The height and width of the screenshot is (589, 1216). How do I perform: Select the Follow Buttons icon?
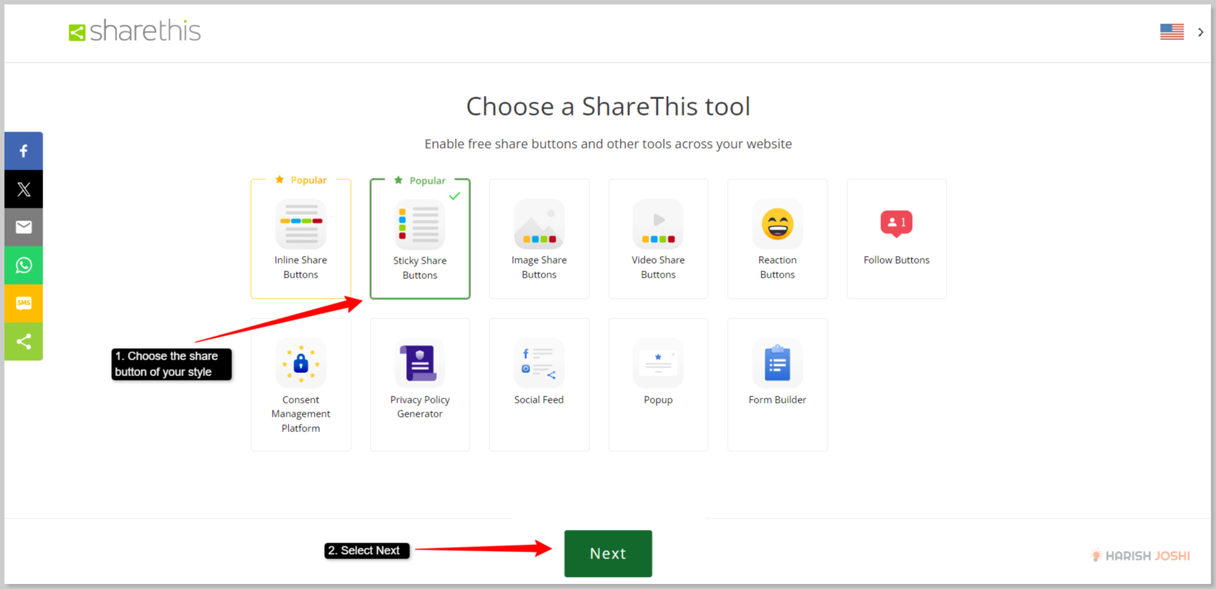coord(896,224)
